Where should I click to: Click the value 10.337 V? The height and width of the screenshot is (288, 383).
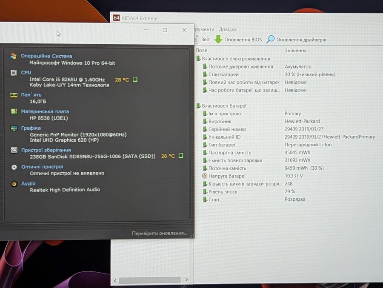point(294,176)
